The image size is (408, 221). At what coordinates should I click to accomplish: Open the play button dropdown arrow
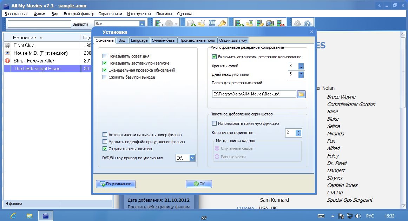(176, 24)
